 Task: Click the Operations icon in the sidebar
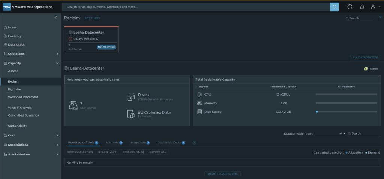(5, 54)
